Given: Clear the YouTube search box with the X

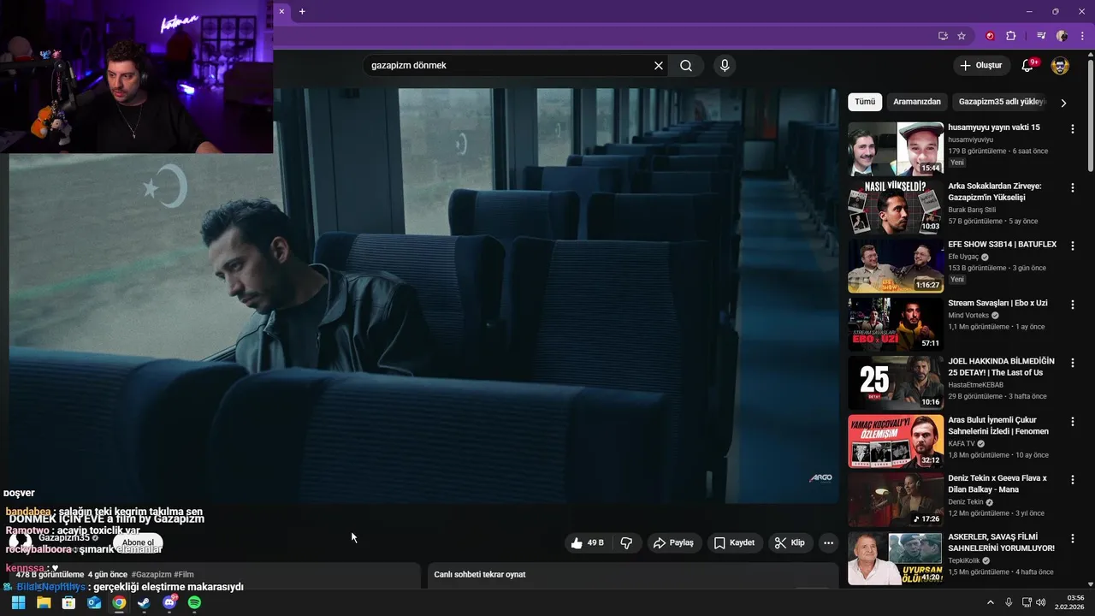Looking at the screenshot, I should tap(659, 66).
